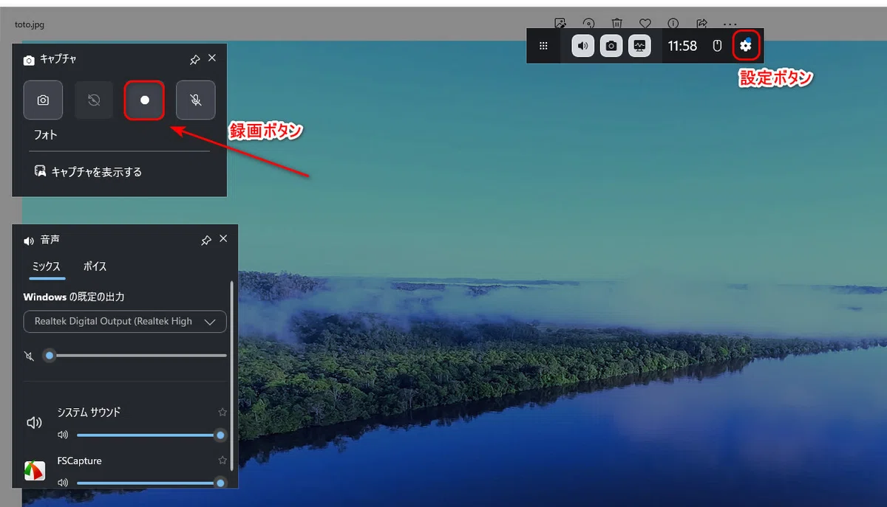Click the システム サウンド label
Viewport: 887px width, 507px height.
click(89, 412)
